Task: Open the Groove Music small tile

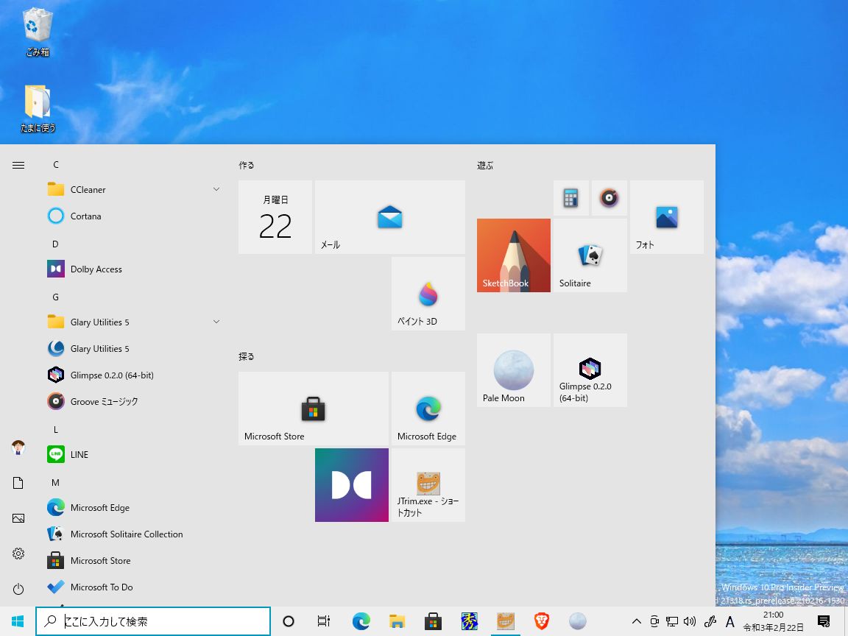Action: 609,198
